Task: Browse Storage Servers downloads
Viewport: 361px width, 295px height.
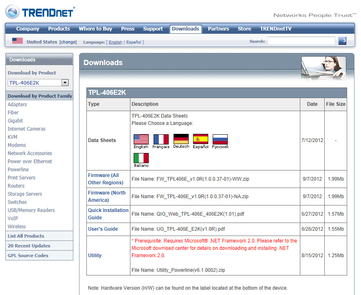Action: pos(25,194)
